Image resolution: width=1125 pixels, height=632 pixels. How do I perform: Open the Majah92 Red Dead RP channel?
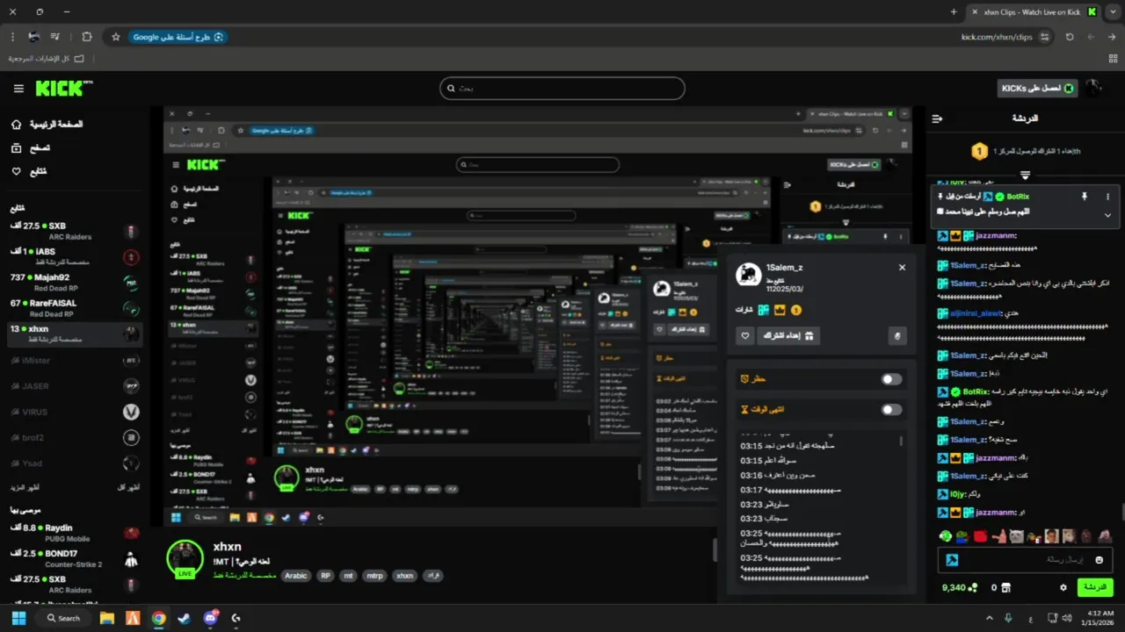tap(74, 282)
